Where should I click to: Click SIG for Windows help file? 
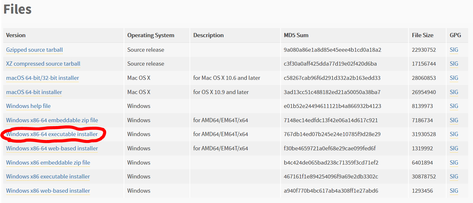(454, 106)
